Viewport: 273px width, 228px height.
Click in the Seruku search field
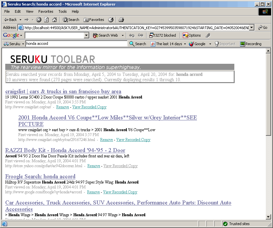tap(76, 44)
